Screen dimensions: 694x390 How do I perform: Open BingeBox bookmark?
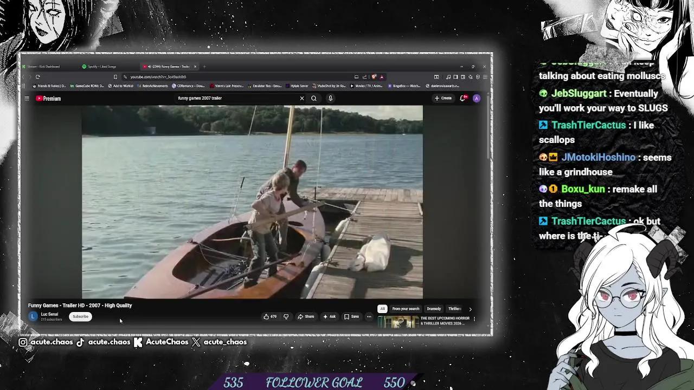click(x=404, y=86)
